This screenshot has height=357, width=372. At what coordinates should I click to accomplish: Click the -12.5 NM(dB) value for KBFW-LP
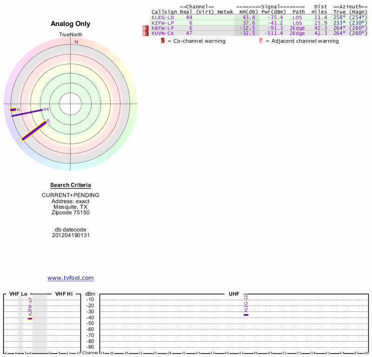pos(247,28)
